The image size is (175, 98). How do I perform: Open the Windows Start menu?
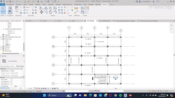(x=45, y=95)
